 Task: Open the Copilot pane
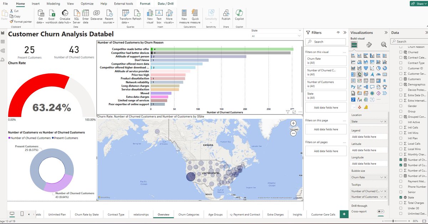239,15
